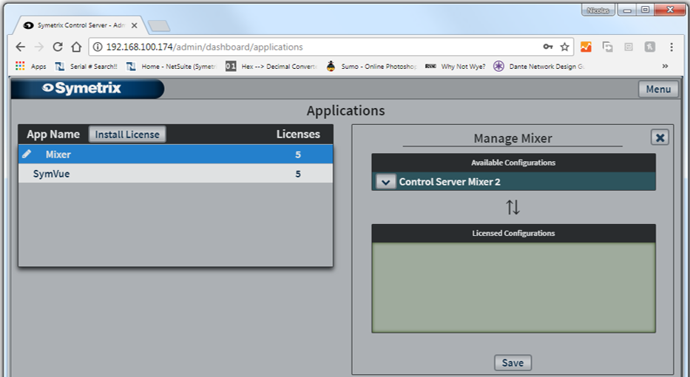The width and height of the screenshot is (690, 377).
Task: Open the Symetrix Menu button
Action: [x=658, y=89]
